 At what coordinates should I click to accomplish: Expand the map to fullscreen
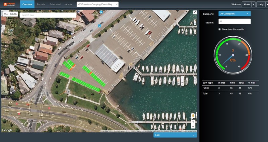195,12
